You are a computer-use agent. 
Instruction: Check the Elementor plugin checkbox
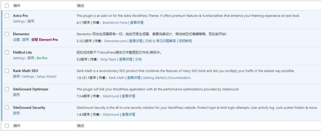(7, 34)
